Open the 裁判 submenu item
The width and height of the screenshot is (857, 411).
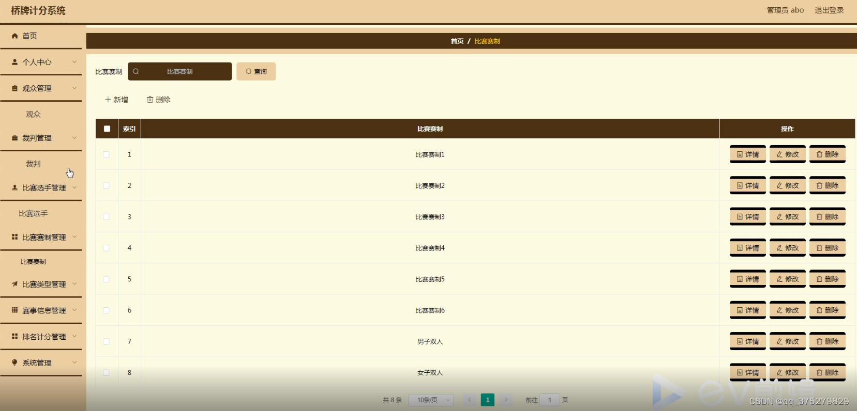coord(33,164)
